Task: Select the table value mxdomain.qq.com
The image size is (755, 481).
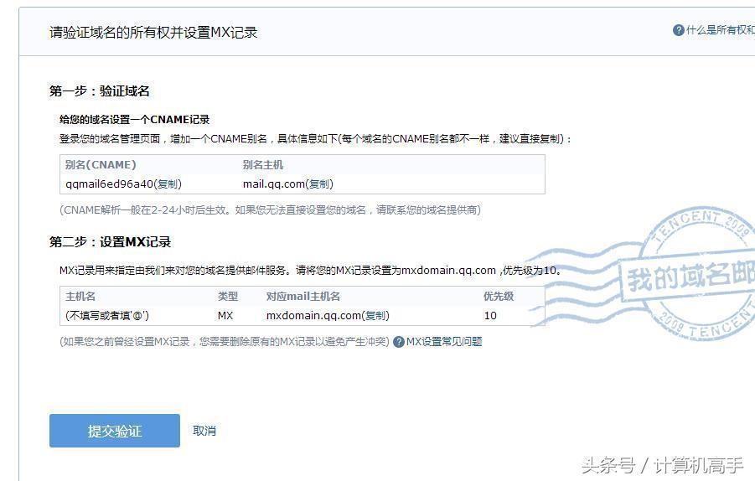Action: [313, 315]
